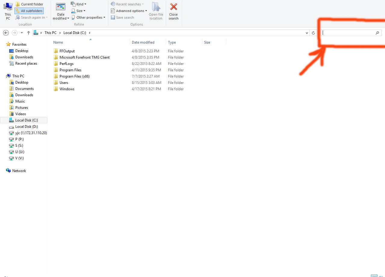Click Local Disk (C:) in address bar
Screen dimensions: 385x277
click(x=75, y=33)
